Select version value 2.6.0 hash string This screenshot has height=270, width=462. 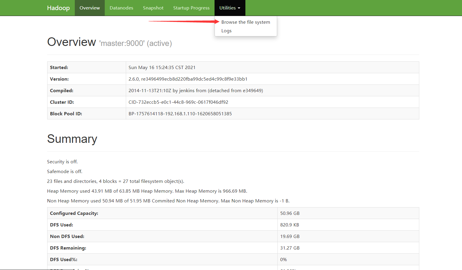[188, 79]
